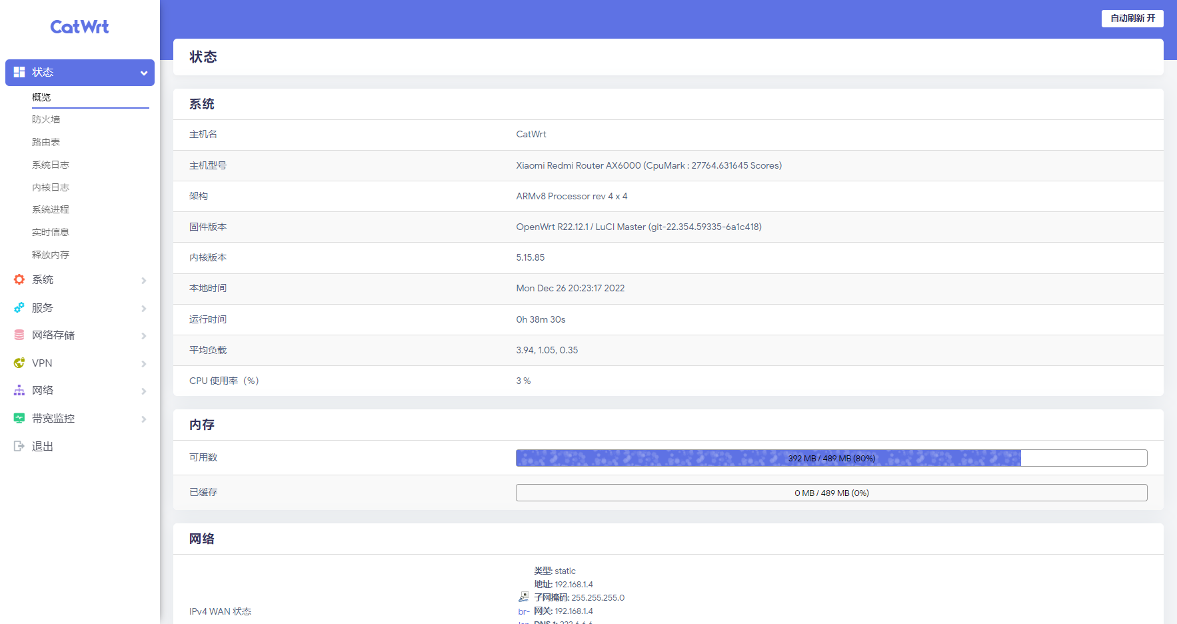Open the 路由表 page

(46, 141)
